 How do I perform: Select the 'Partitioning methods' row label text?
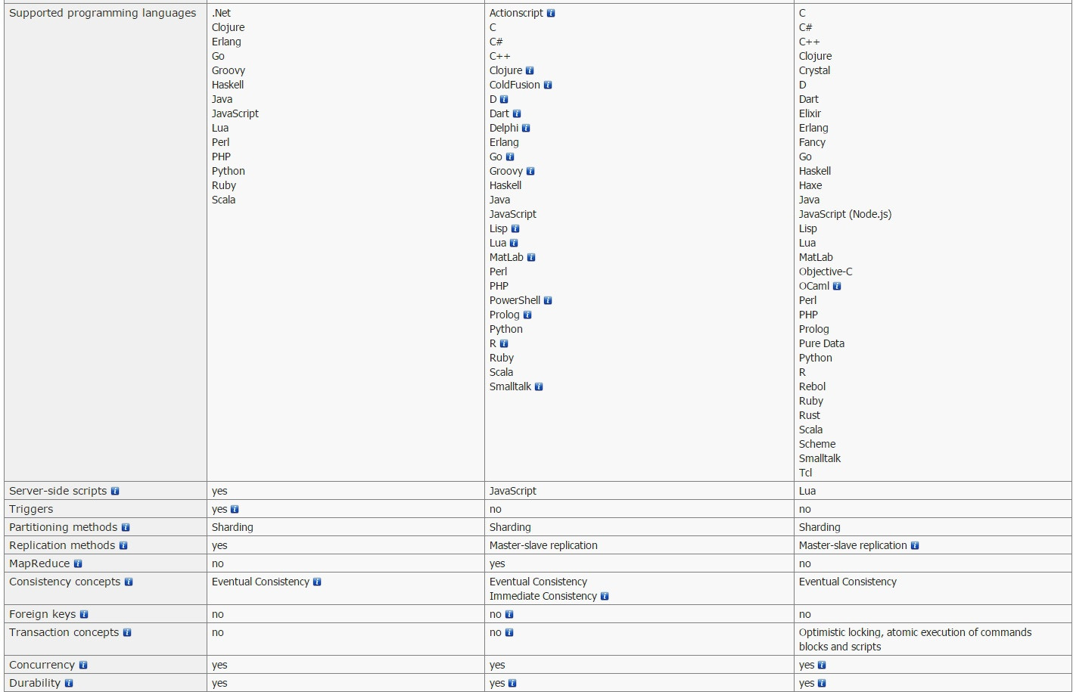coord(64,527)
